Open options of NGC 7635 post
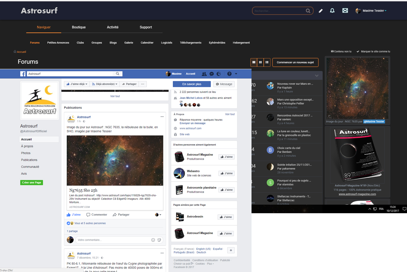 click(162, 117)
